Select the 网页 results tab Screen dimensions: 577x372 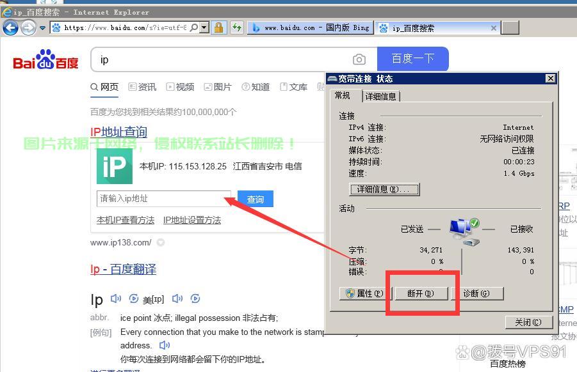pyautogui.click(x=104, y=87)
